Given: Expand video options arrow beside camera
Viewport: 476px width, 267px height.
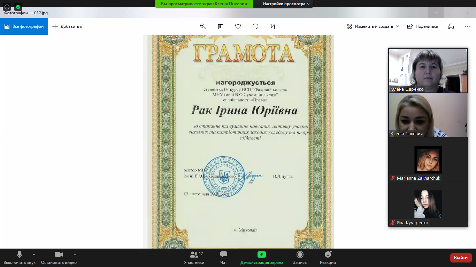Looking at the screenshot, I should click(x=75, y=254).
